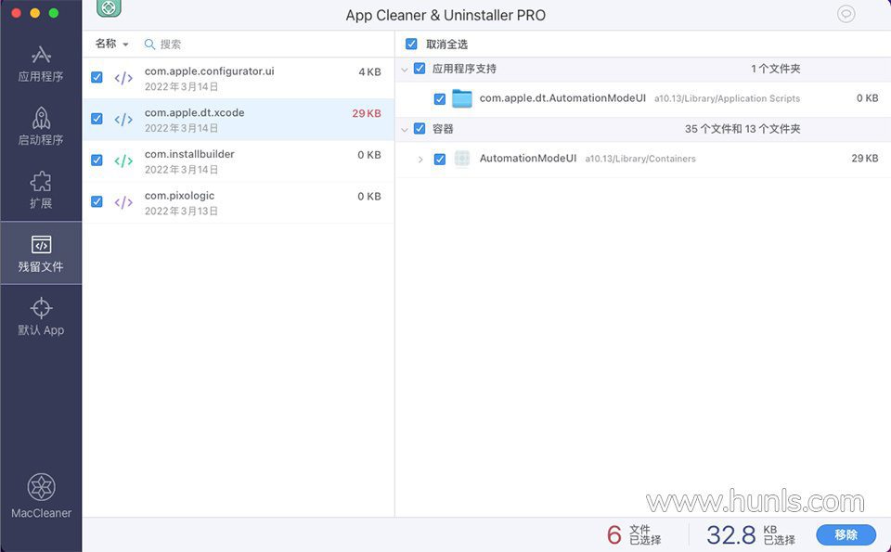This screenshot has width=891, height=552.
Task: Open the 默认 App sidebar section
Action: (x=41, y=317)
